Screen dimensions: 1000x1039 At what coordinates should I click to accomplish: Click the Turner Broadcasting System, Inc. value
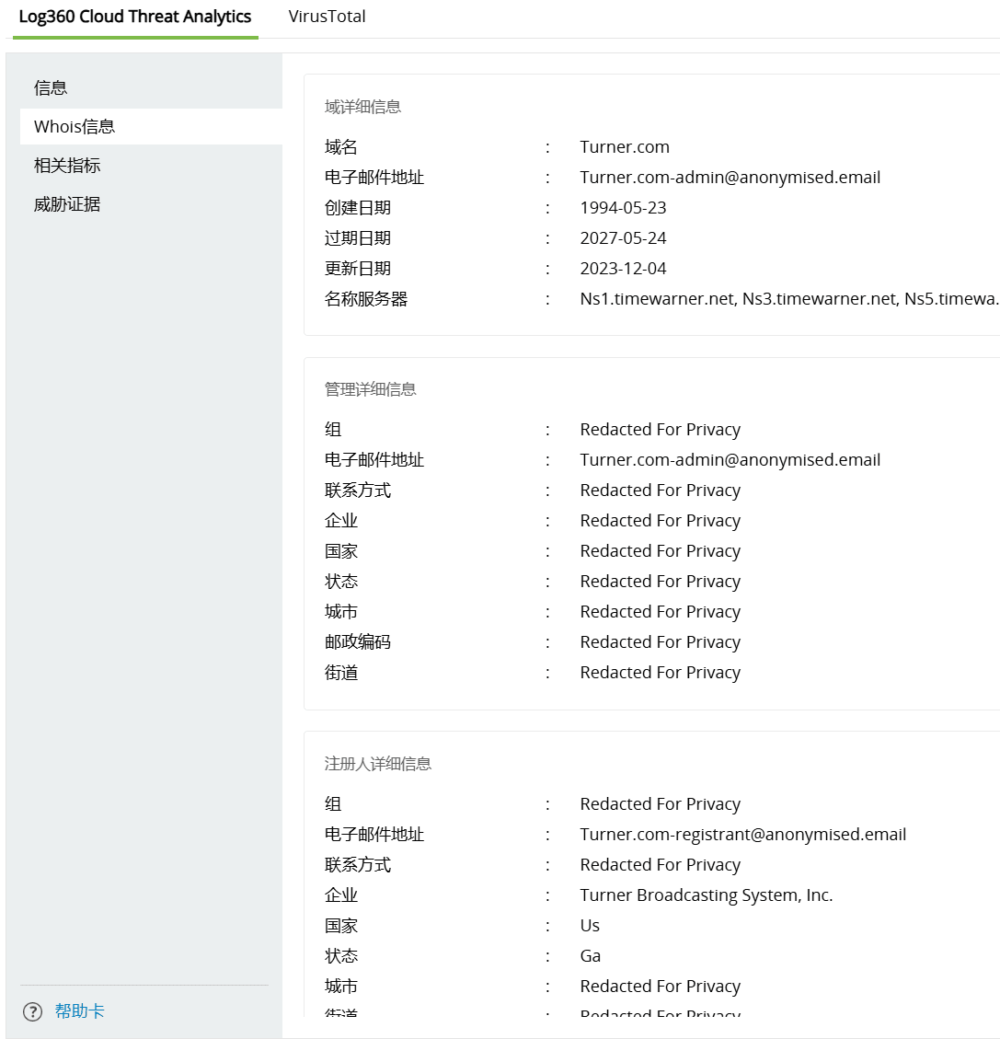point(706,895)
